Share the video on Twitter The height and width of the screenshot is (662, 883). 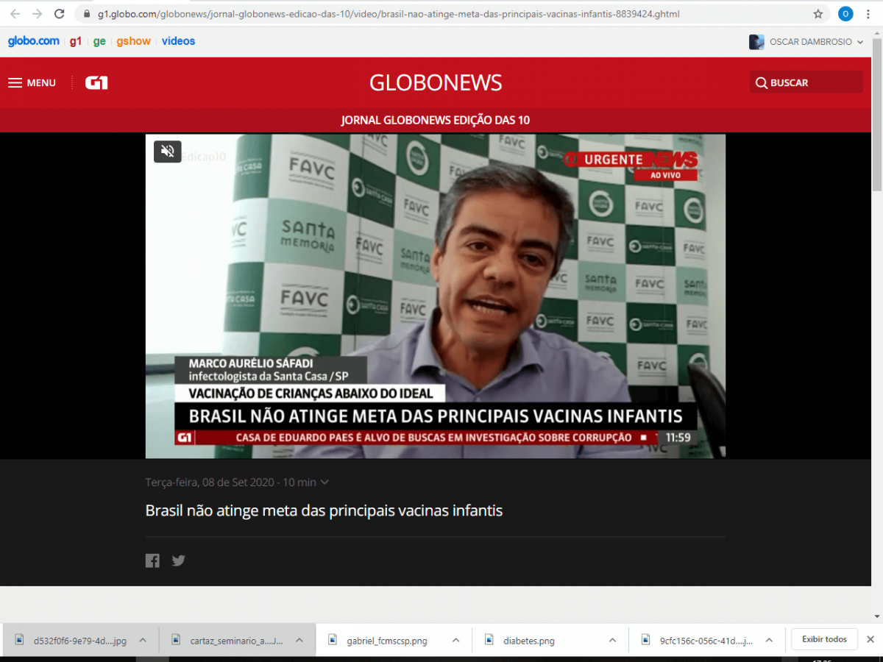(x=178, y=560)
